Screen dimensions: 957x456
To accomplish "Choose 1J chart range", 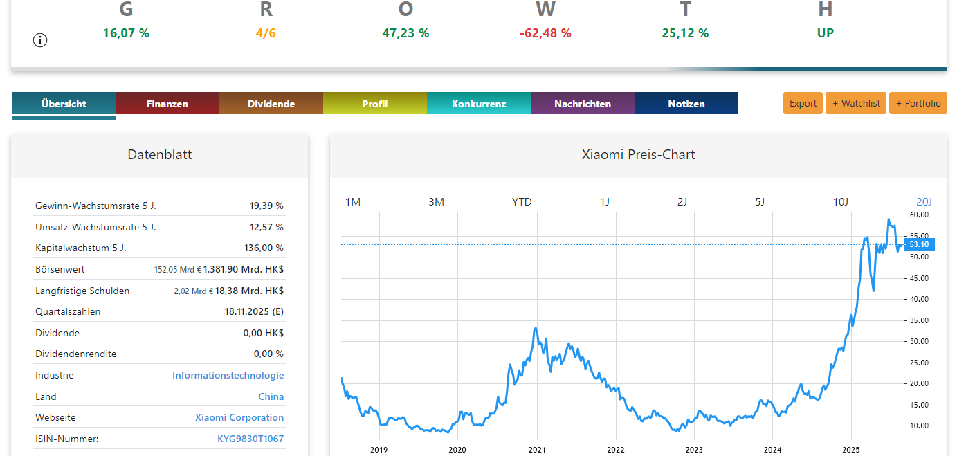I will tap(605, 202).
